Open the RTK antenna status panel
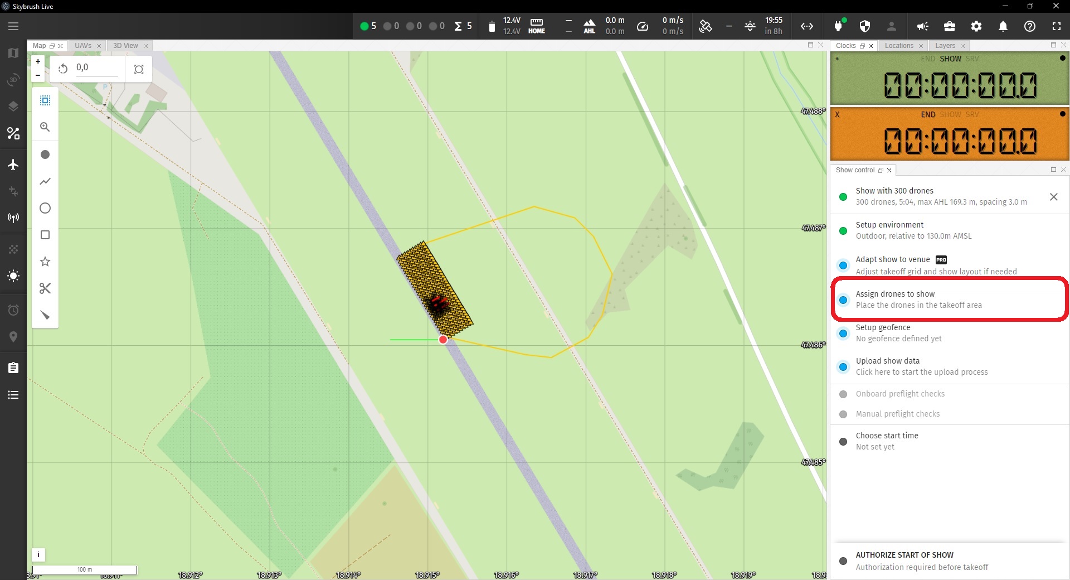Screen dimensions: 1070x580 (13, 217)
